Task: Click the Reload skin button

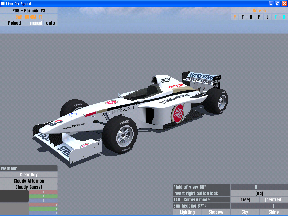Action: point(14,23)
